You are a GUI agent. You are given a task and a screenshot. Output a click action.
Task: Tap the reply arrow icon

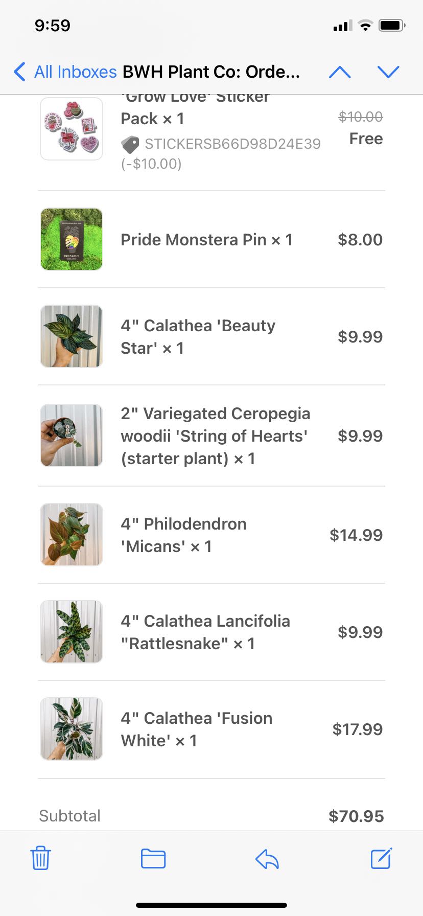pos(267,859)
